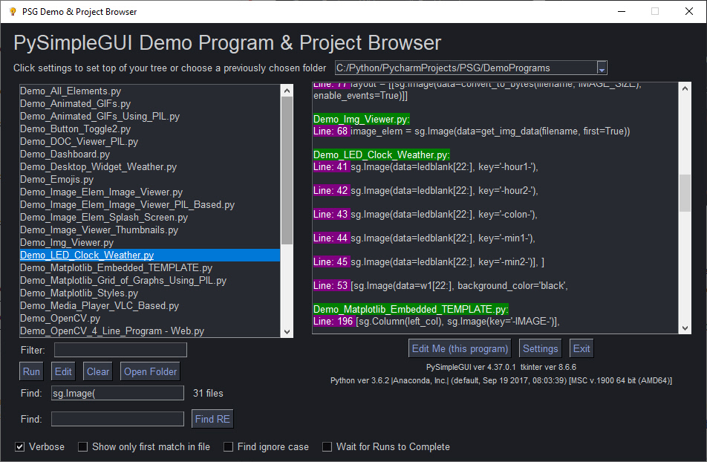Open the previously chosen folder dropdown
This screenshot has height=462, width=707.
[602, 68]
